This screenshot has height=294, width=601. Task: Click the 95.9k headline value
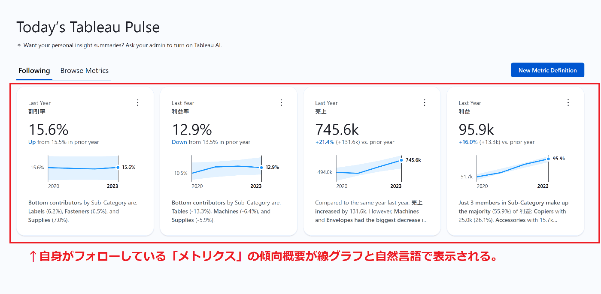476,129
